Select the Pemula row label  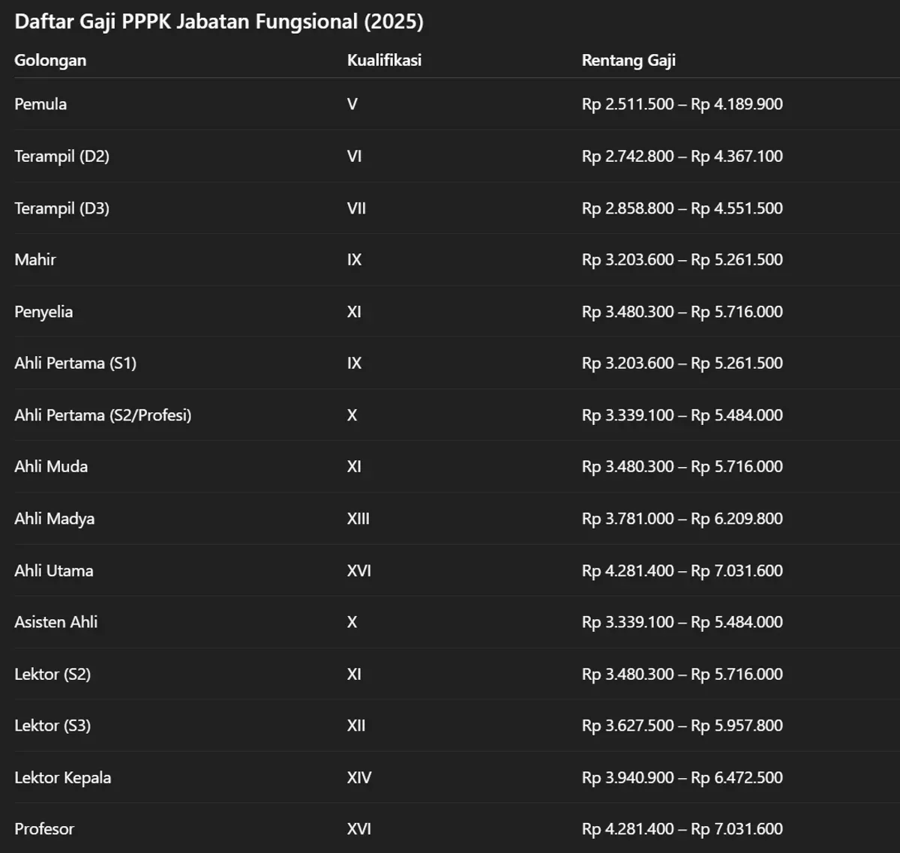coord(40,104)
